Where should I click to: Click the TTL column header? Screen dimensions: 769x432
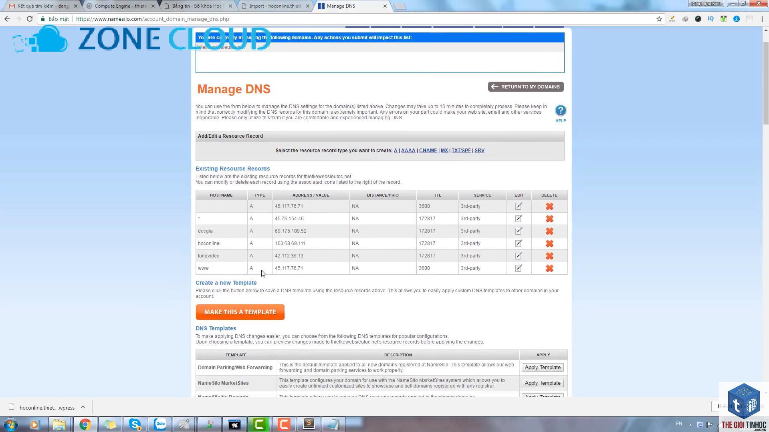pos(437,195)
